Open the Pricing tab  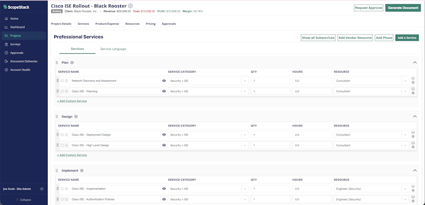point(151,24)
